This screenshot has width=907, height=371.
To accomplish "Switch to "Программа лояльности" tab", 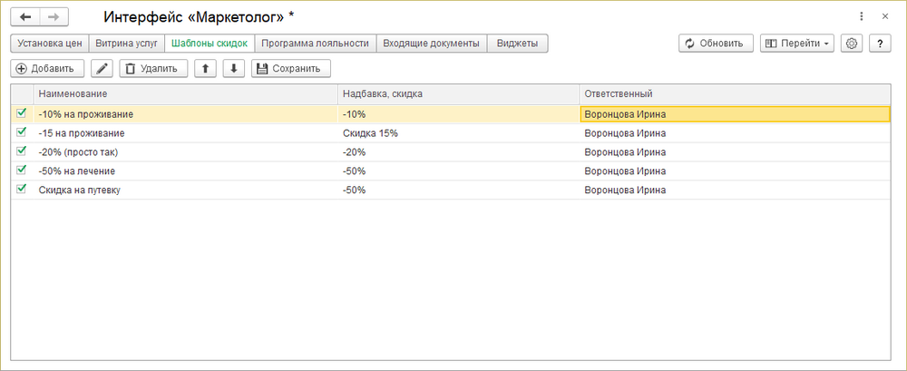I will point(315,43).
